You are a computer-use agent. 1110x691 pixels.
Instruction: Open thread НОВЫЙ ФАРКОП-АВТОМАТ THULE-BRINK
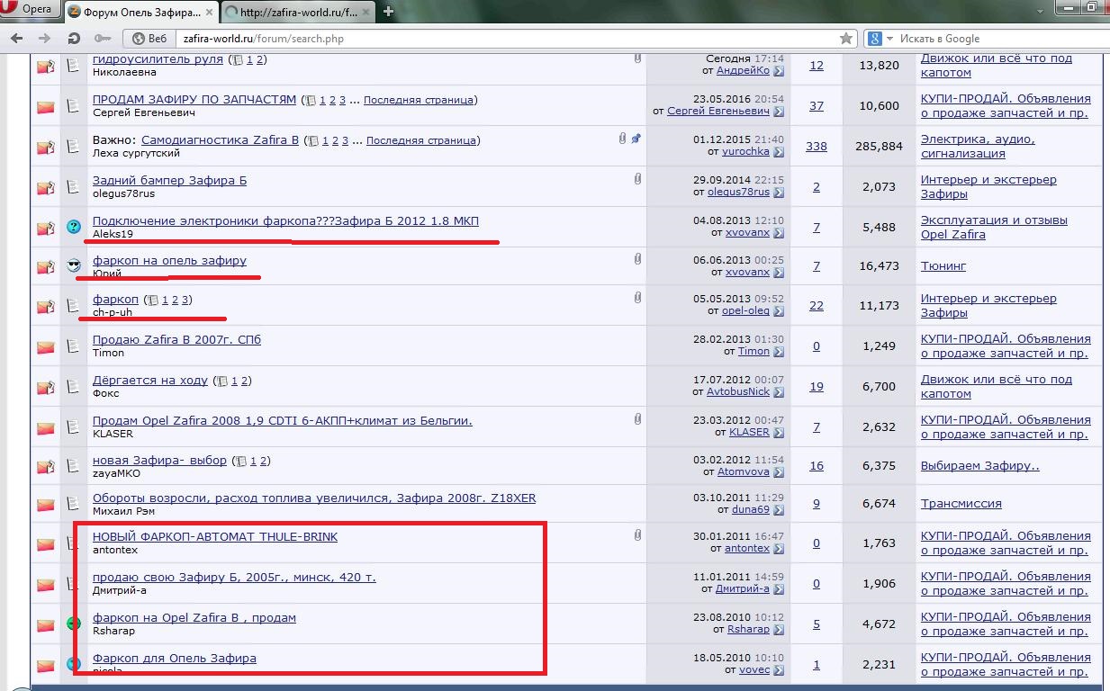coord(214,536)
